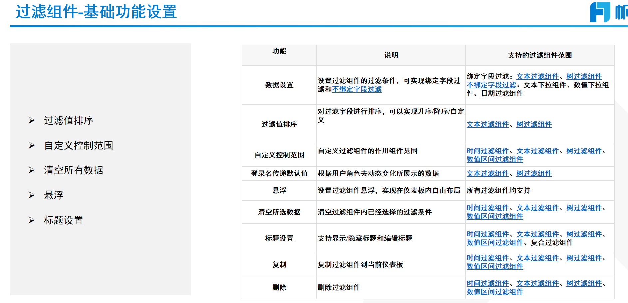Open 文本过滤组件 link in 过滤值排序 row
The image size is (628, 303).
point(488,124)
